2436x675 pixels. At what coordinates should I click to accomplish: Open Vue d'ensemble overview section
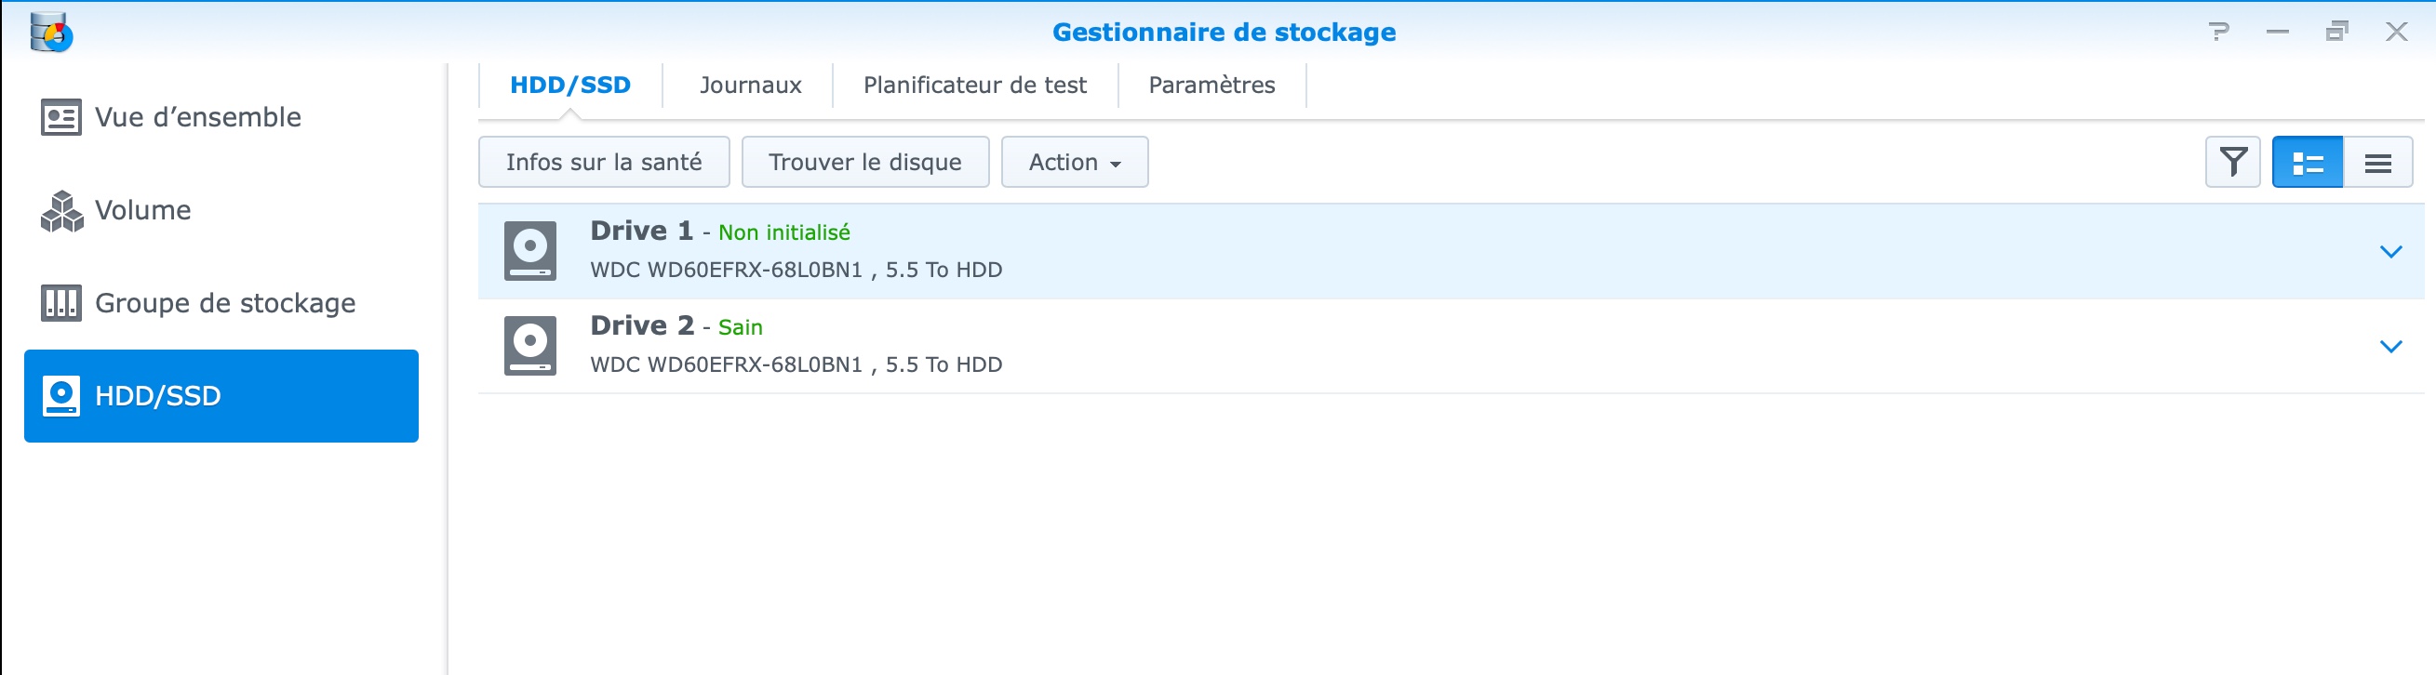[198, 117]
